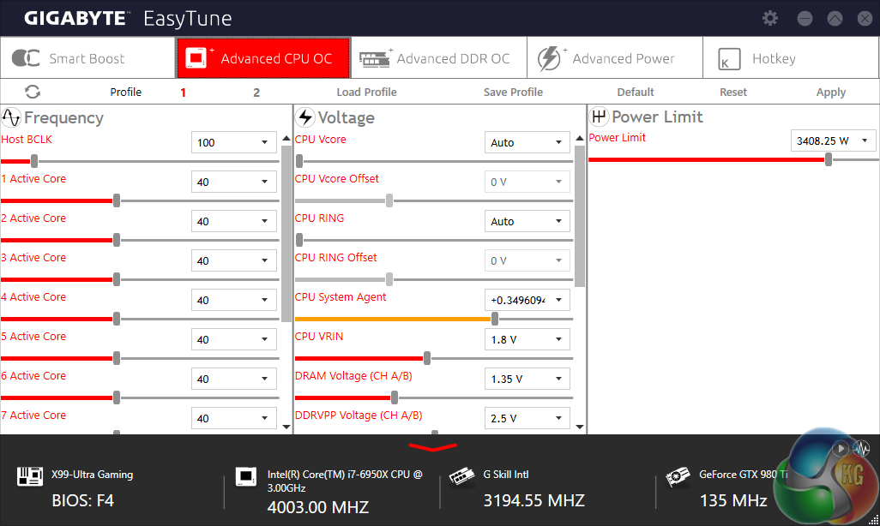The height and width of the screenshot is (526, 880).
Task: Click the CPU VRIN slider handle
Action: pos(427,358)
